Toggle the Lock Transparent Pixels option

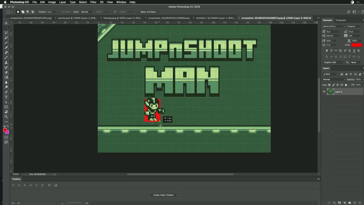pyautogui.click(x=330, y=85)
